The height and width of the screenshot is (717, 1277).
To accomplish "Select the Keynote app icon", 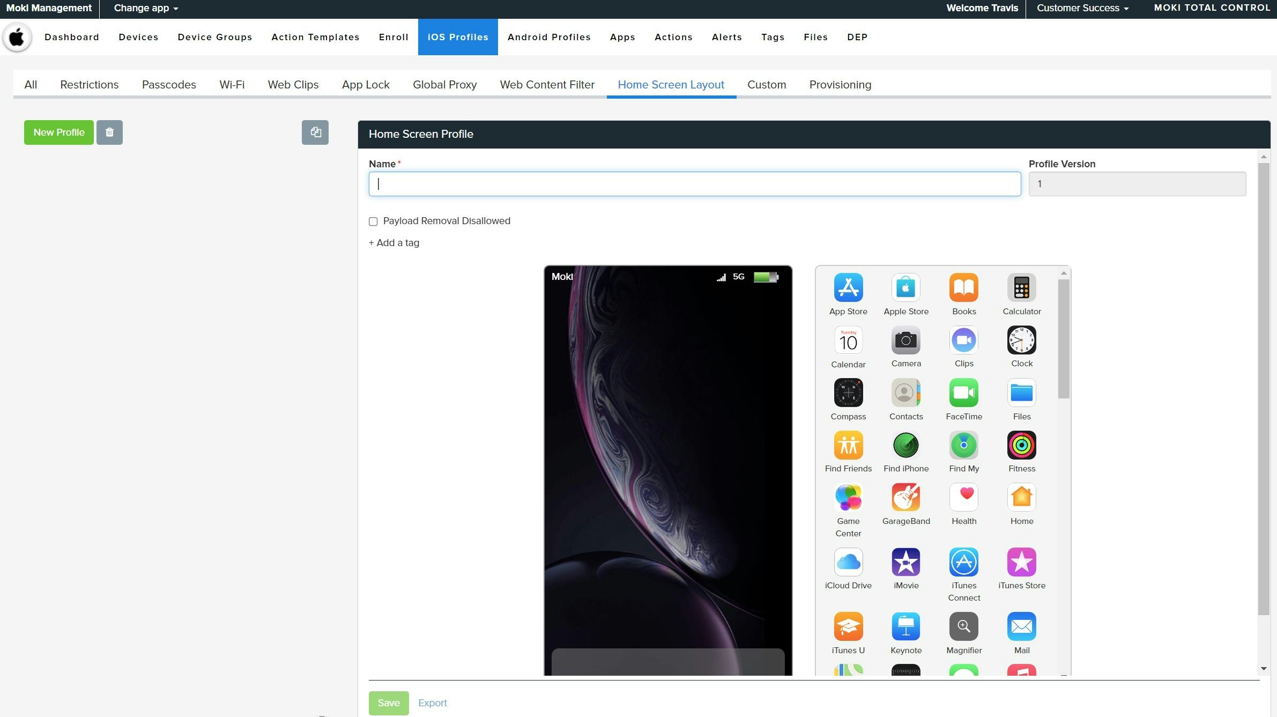I will tap(905, 626).
